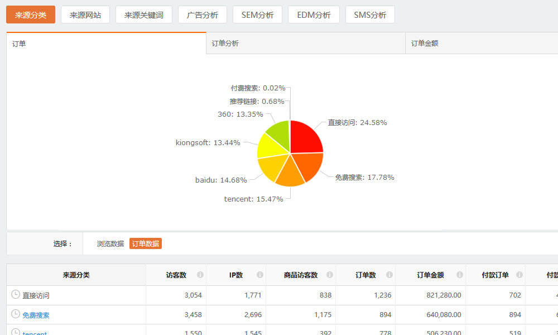The width and height of the screenshot is (558, 335).
Task: Click 360: 13.35% chart label
Action: [240, 114]
